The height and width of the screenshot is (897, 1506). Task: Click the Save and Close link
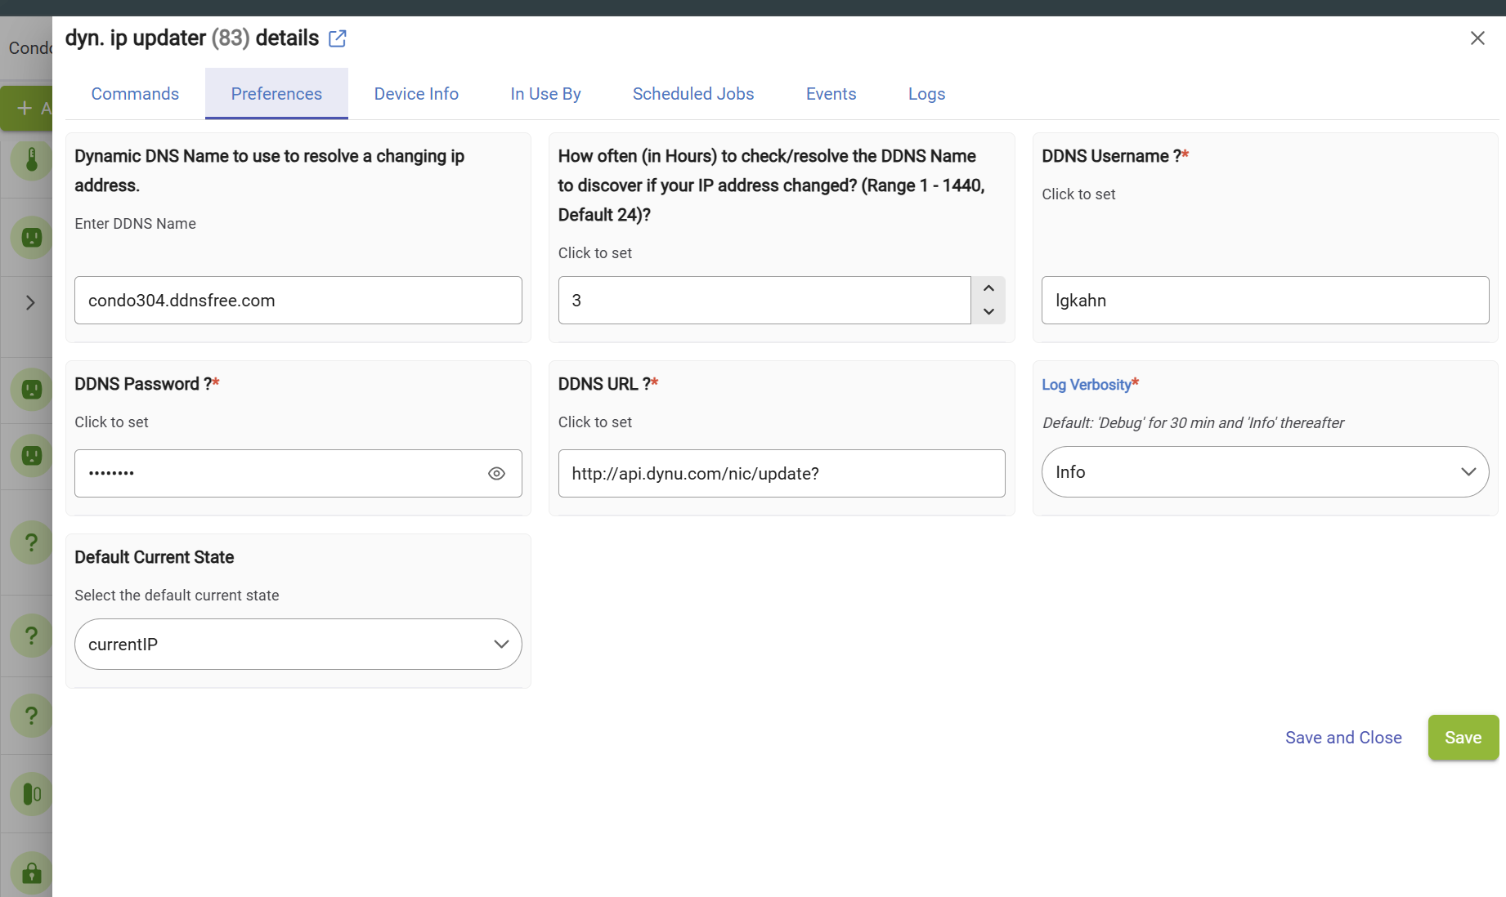pos(1342,738)
